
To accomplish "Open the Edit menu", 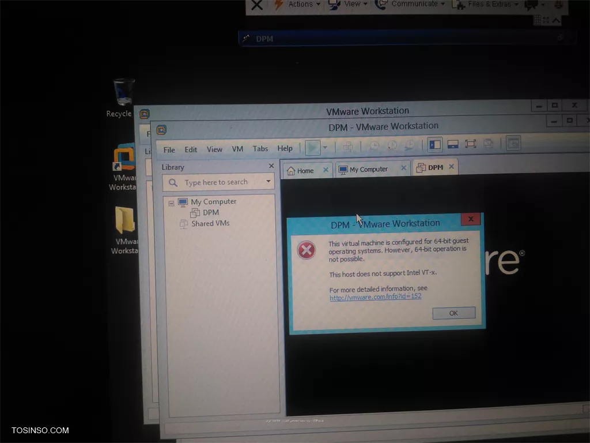I will tap(191, 149).
